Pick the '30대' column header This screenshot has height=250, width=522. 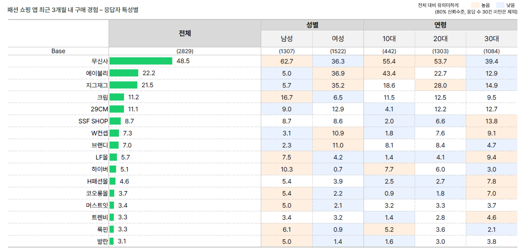tap(491, 39)
